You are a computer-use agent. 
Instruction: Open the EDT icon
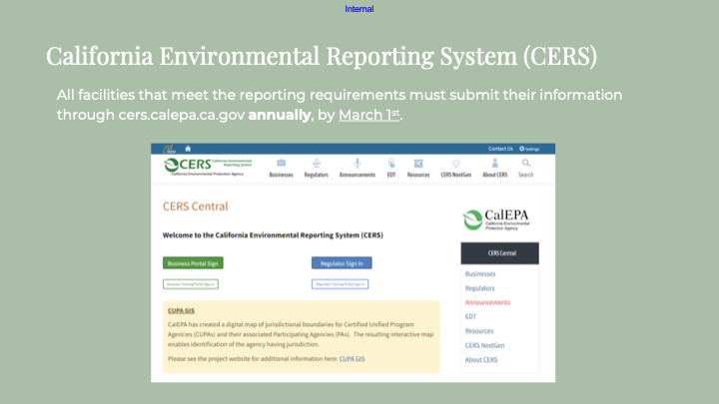coord(391,163)
